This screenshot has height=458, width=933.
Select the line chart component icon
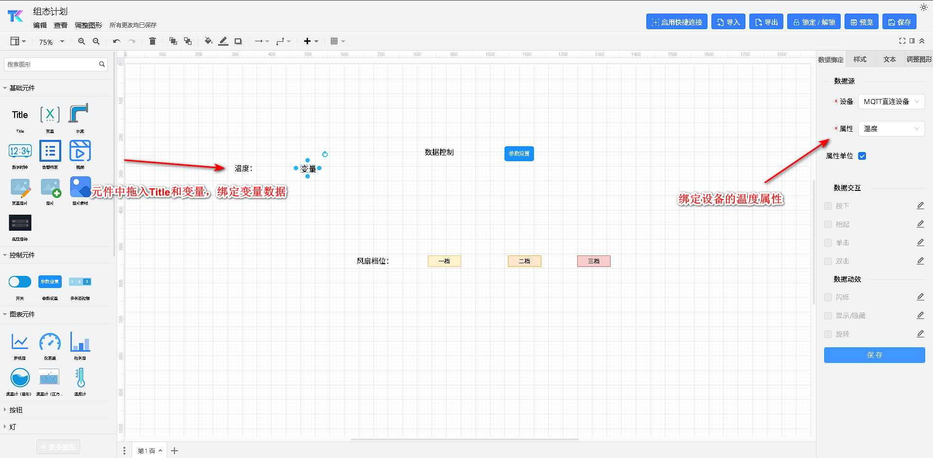20,342
